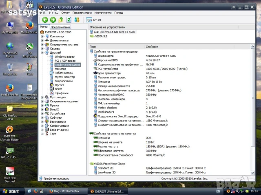Select OpenGL tree item

pyautogui.click(x=60, y=85)
